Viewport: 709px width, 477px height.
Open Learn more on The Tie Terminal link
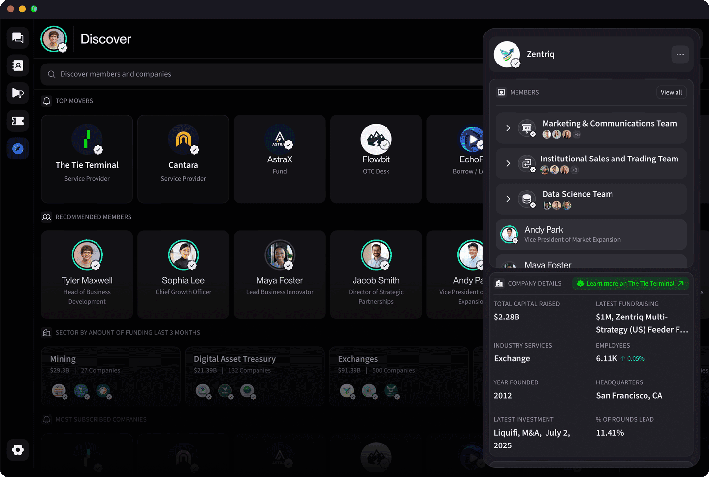pos(630,283)
